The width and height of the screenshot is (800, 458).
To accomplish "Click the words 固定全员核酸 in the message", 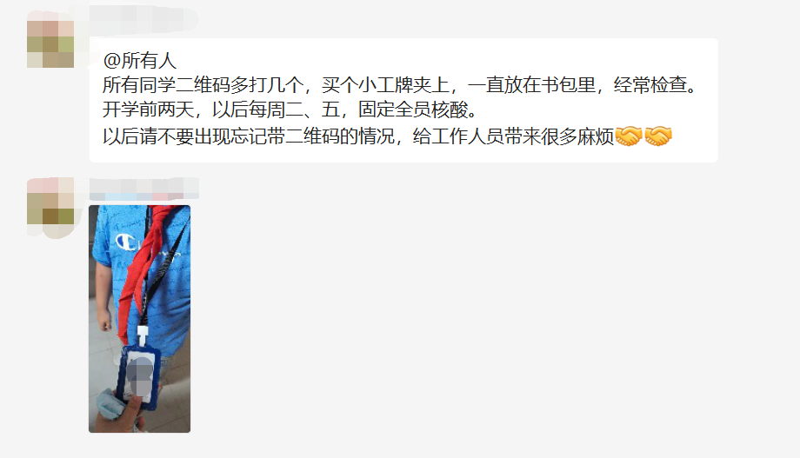I will tap(413, 110).
